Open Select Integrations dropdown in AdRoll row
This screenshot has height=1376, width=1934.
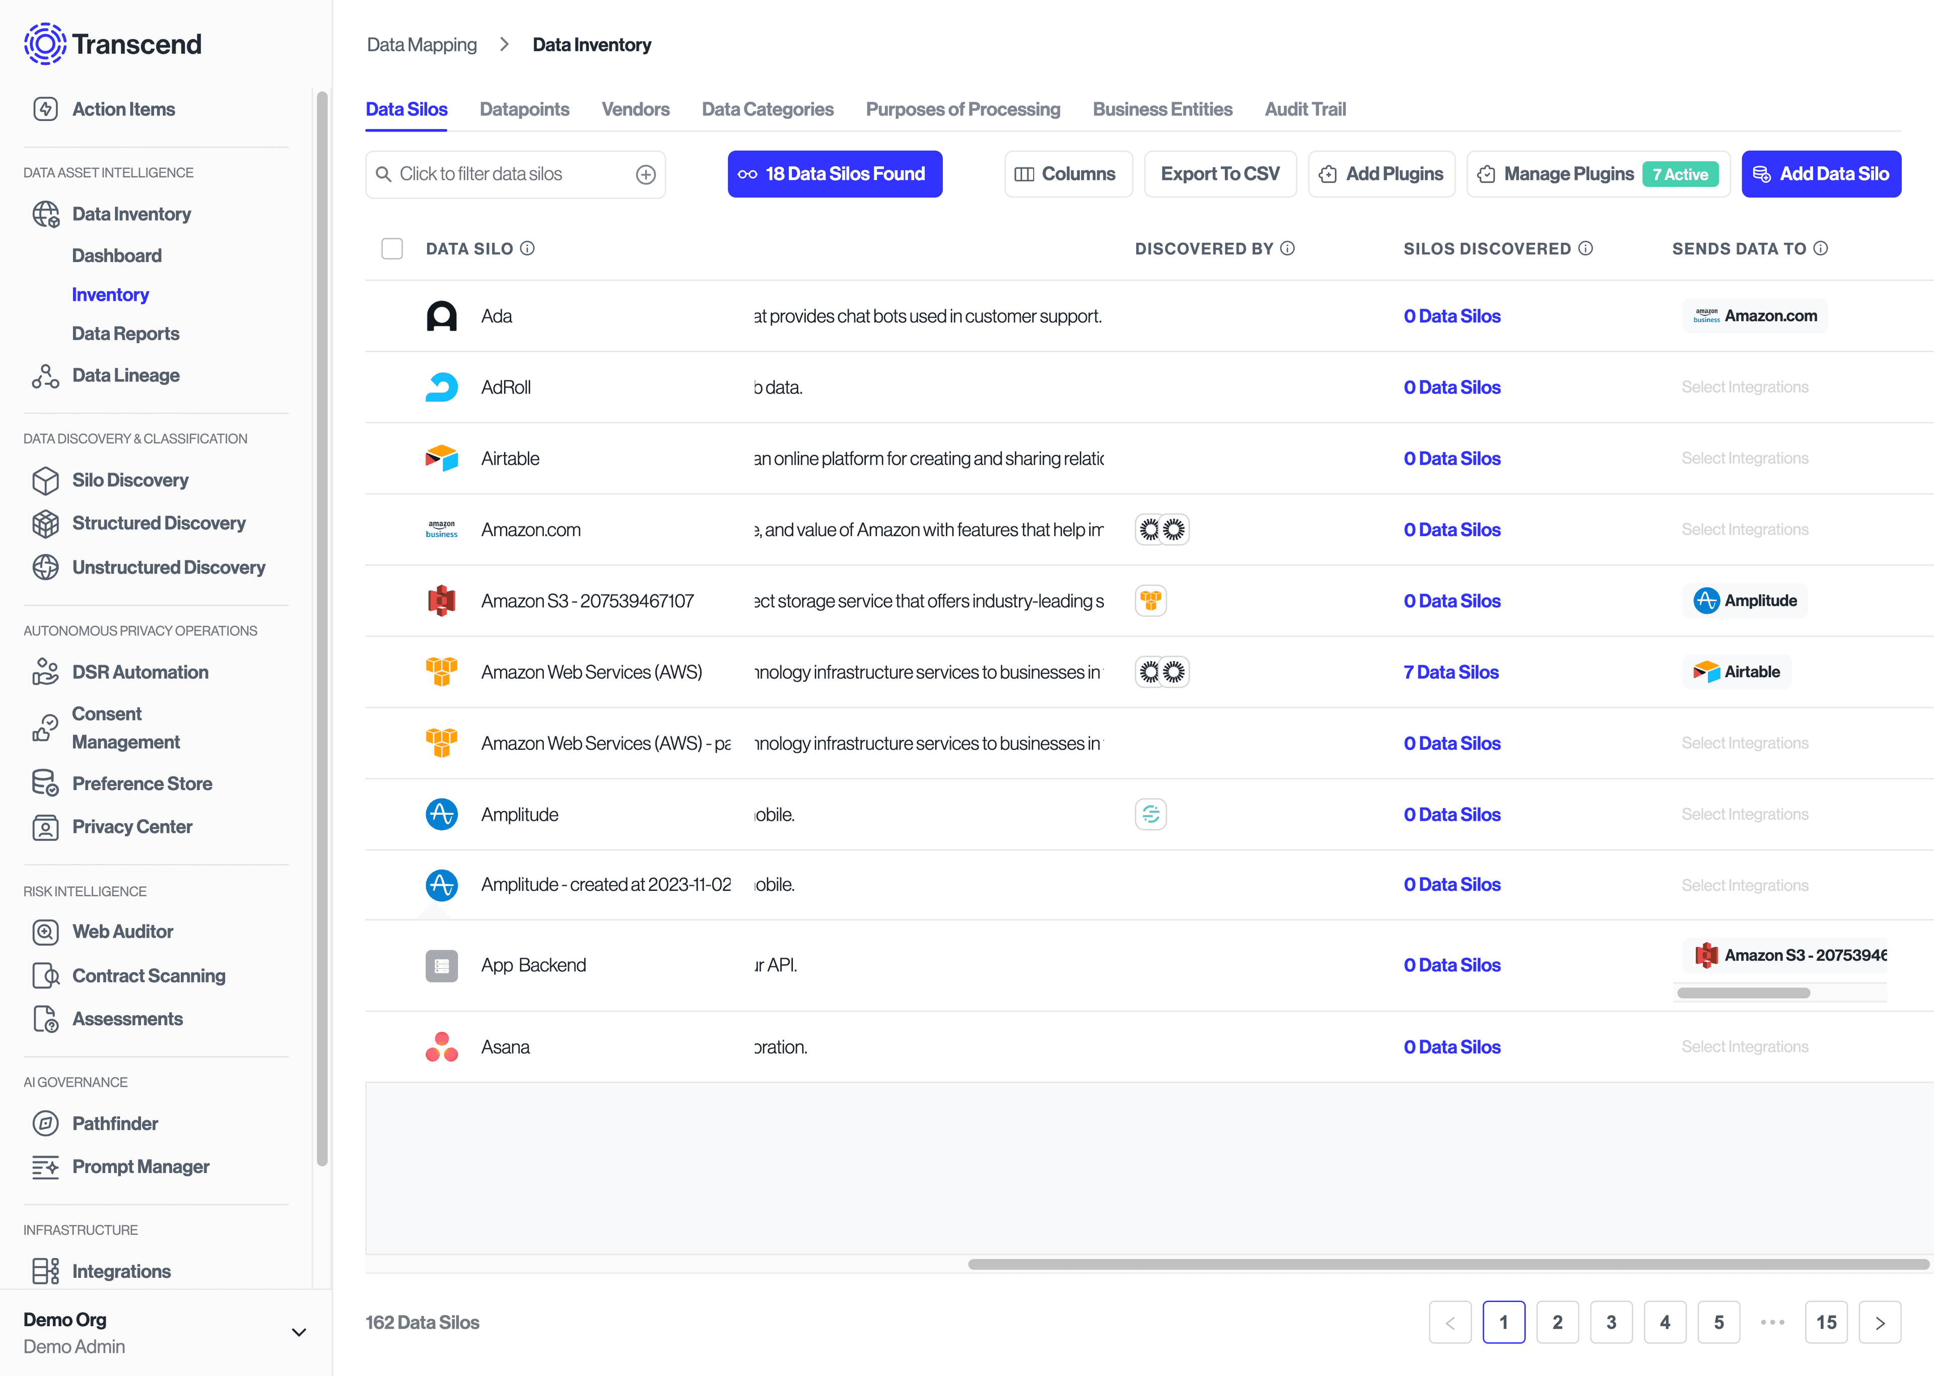pos(1744,387)
